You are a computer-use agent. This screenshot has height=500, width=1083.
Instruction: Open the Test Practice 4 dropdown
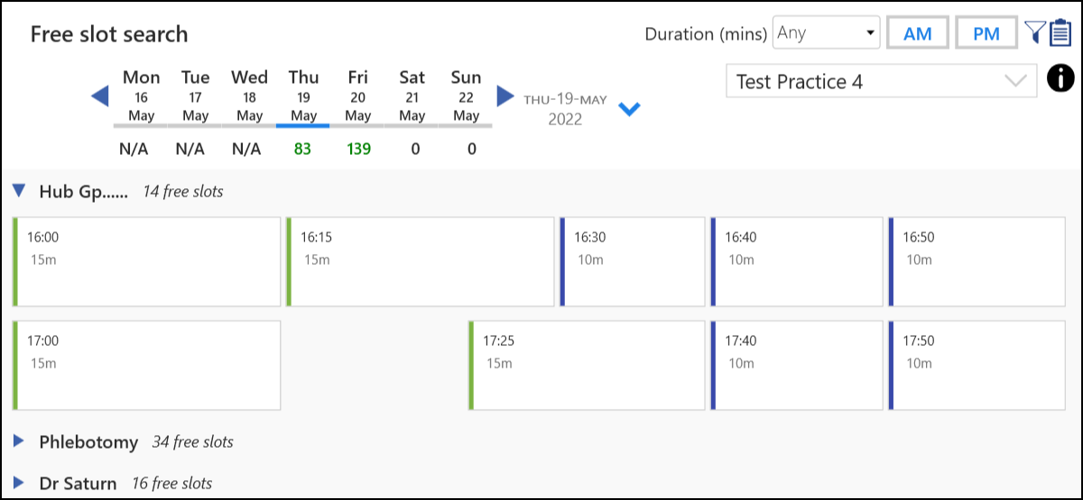tap(881, 82)
